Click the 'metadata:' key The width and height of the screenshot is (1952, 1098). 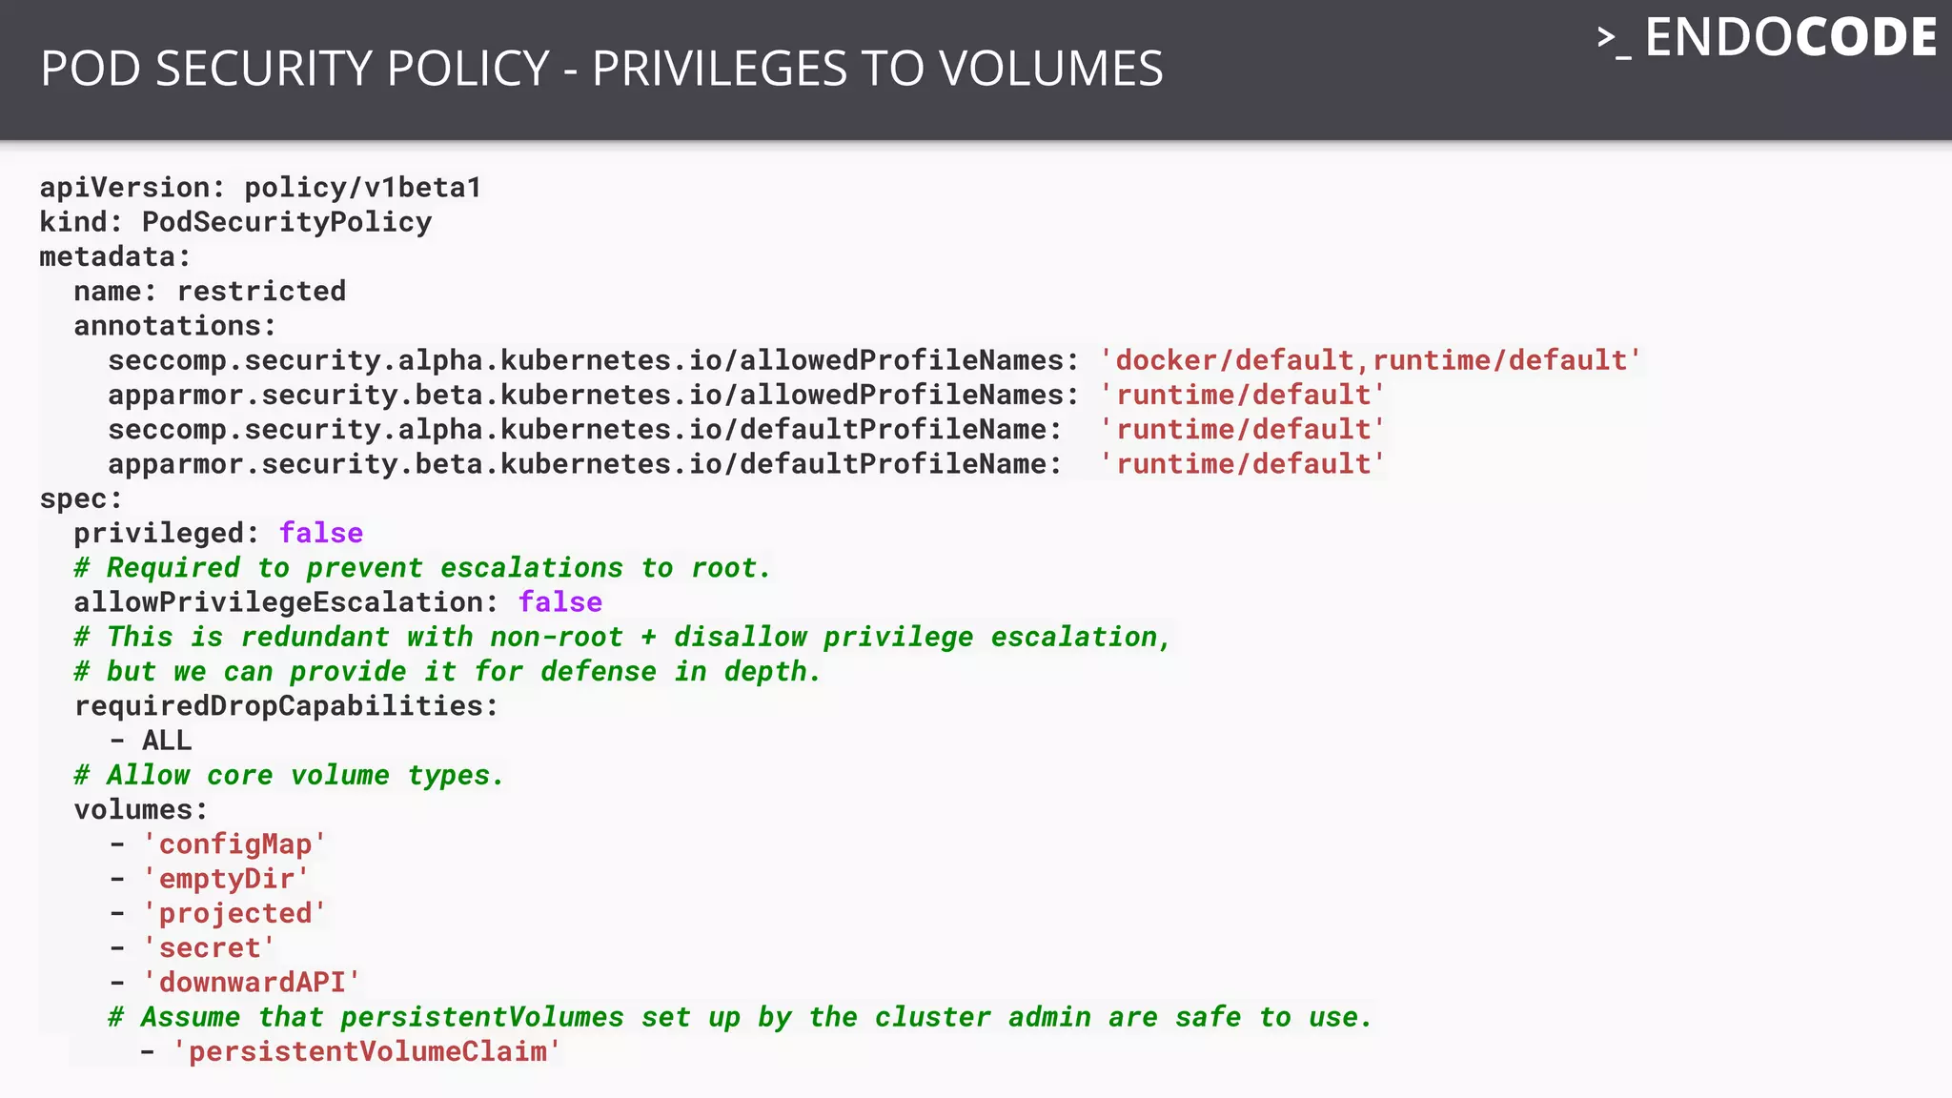click(x=115, y=256)
